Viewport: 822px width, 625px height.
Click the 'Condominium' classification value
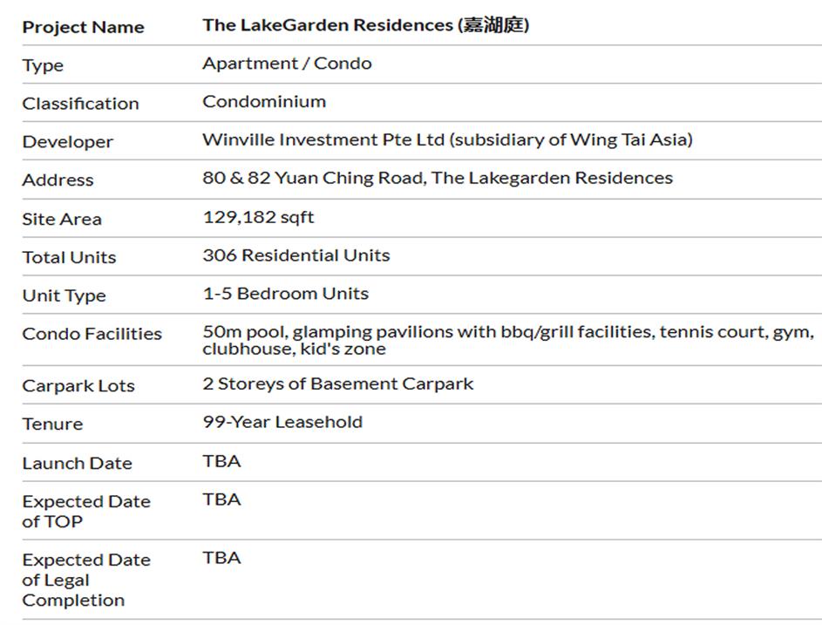coord(264,102)
